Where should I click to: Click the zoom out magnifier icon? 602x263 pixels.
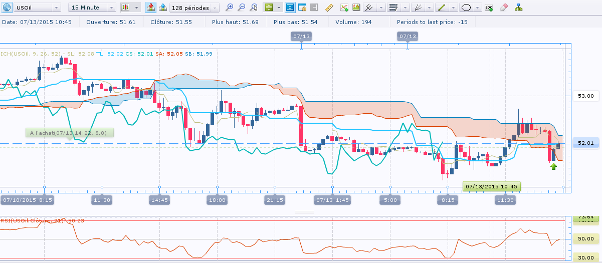click(x=242, y=8)
